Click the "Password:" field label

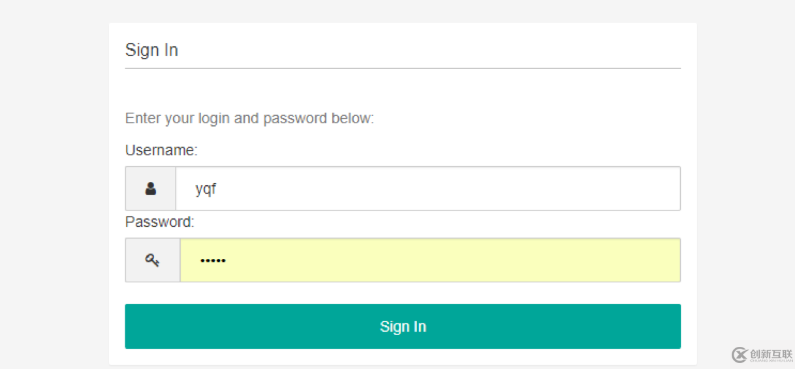point(160,222)
